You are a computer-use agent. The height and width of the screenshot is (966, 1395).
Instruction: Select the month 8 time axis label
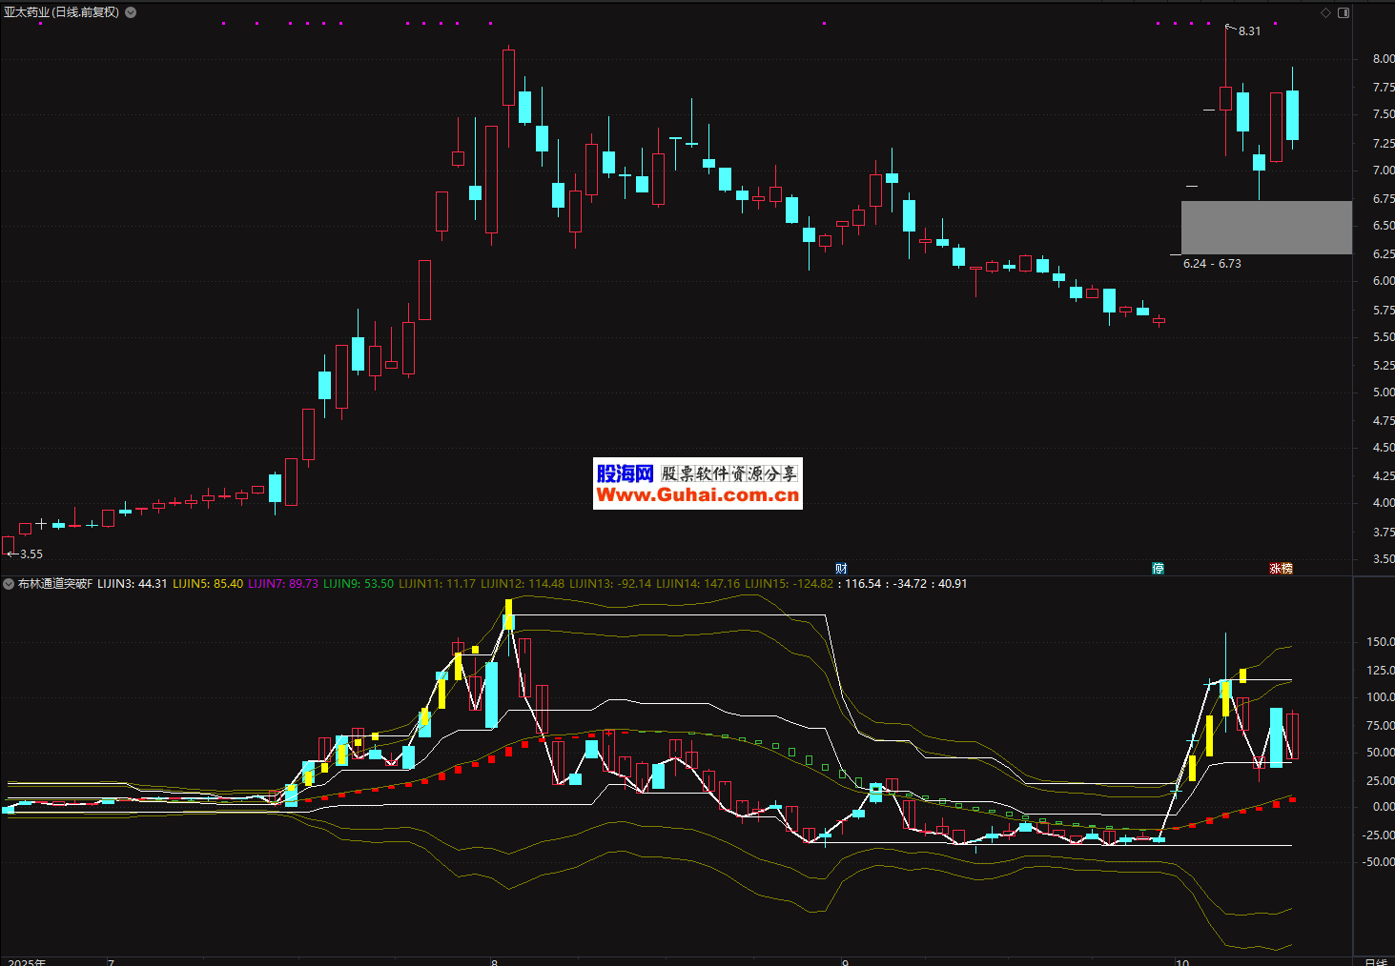[494, 962]
